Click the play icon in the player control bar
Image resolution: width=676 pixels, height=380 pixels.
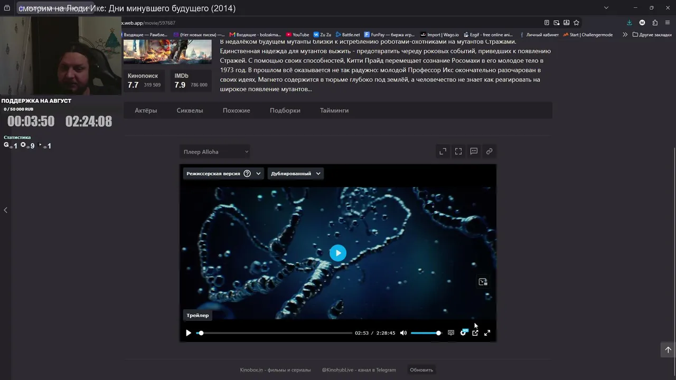(189, 333)
